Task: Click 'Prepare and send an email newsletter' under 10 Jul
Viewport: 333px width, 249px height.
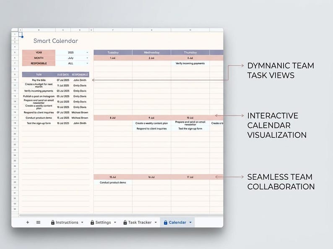Action: tap(190, 123)
